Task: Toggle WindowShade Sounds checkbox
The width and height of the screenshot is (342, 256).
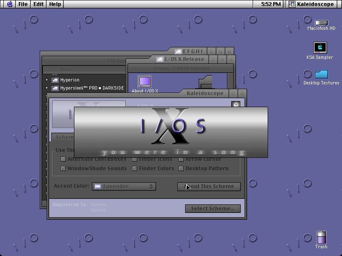Action: [x=63, y=169]
